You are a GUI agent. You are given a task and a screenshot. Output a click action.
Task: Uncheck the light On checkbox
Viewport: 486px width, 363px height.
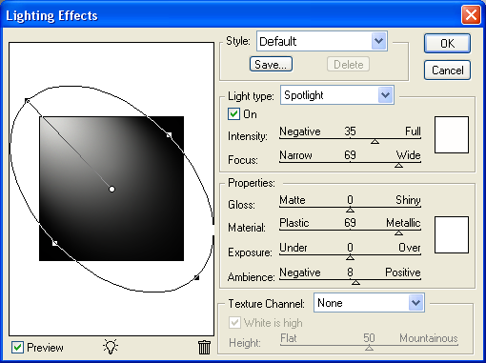[233, 114]
